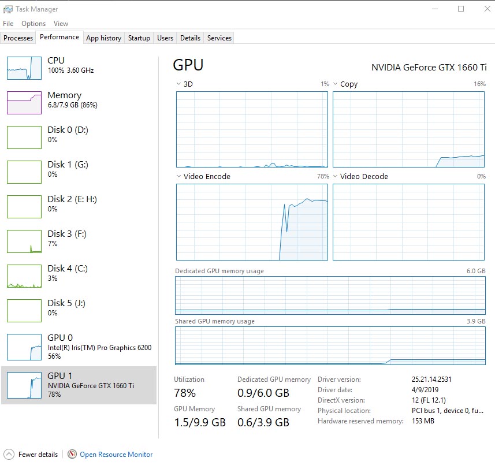Image resolution: width=495 pixels, height=465 pixels.
Task: Select the Disk 5 (J:) mini graph
Action: [24, 311]
